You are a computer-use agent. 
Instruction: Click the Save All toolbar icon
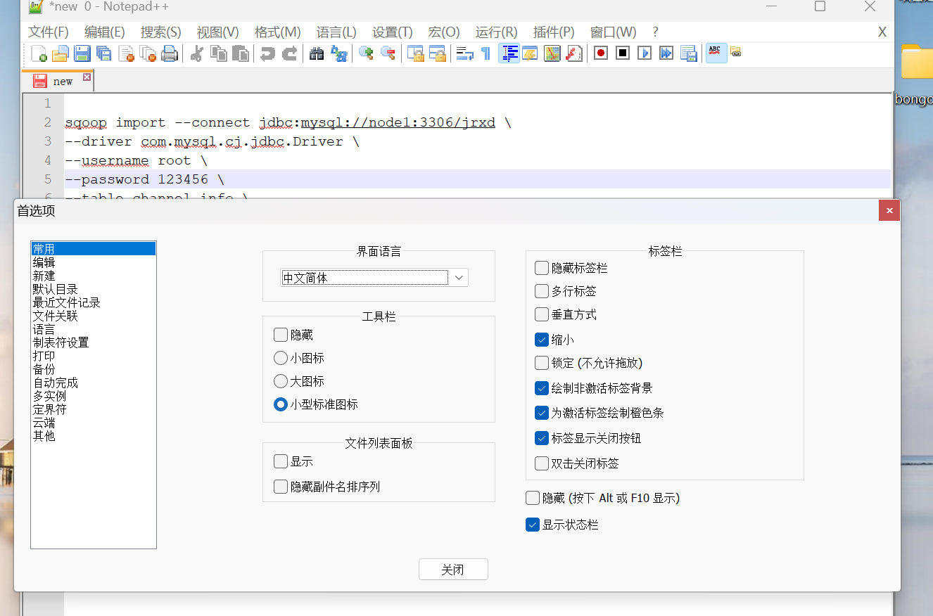point(104,53)
